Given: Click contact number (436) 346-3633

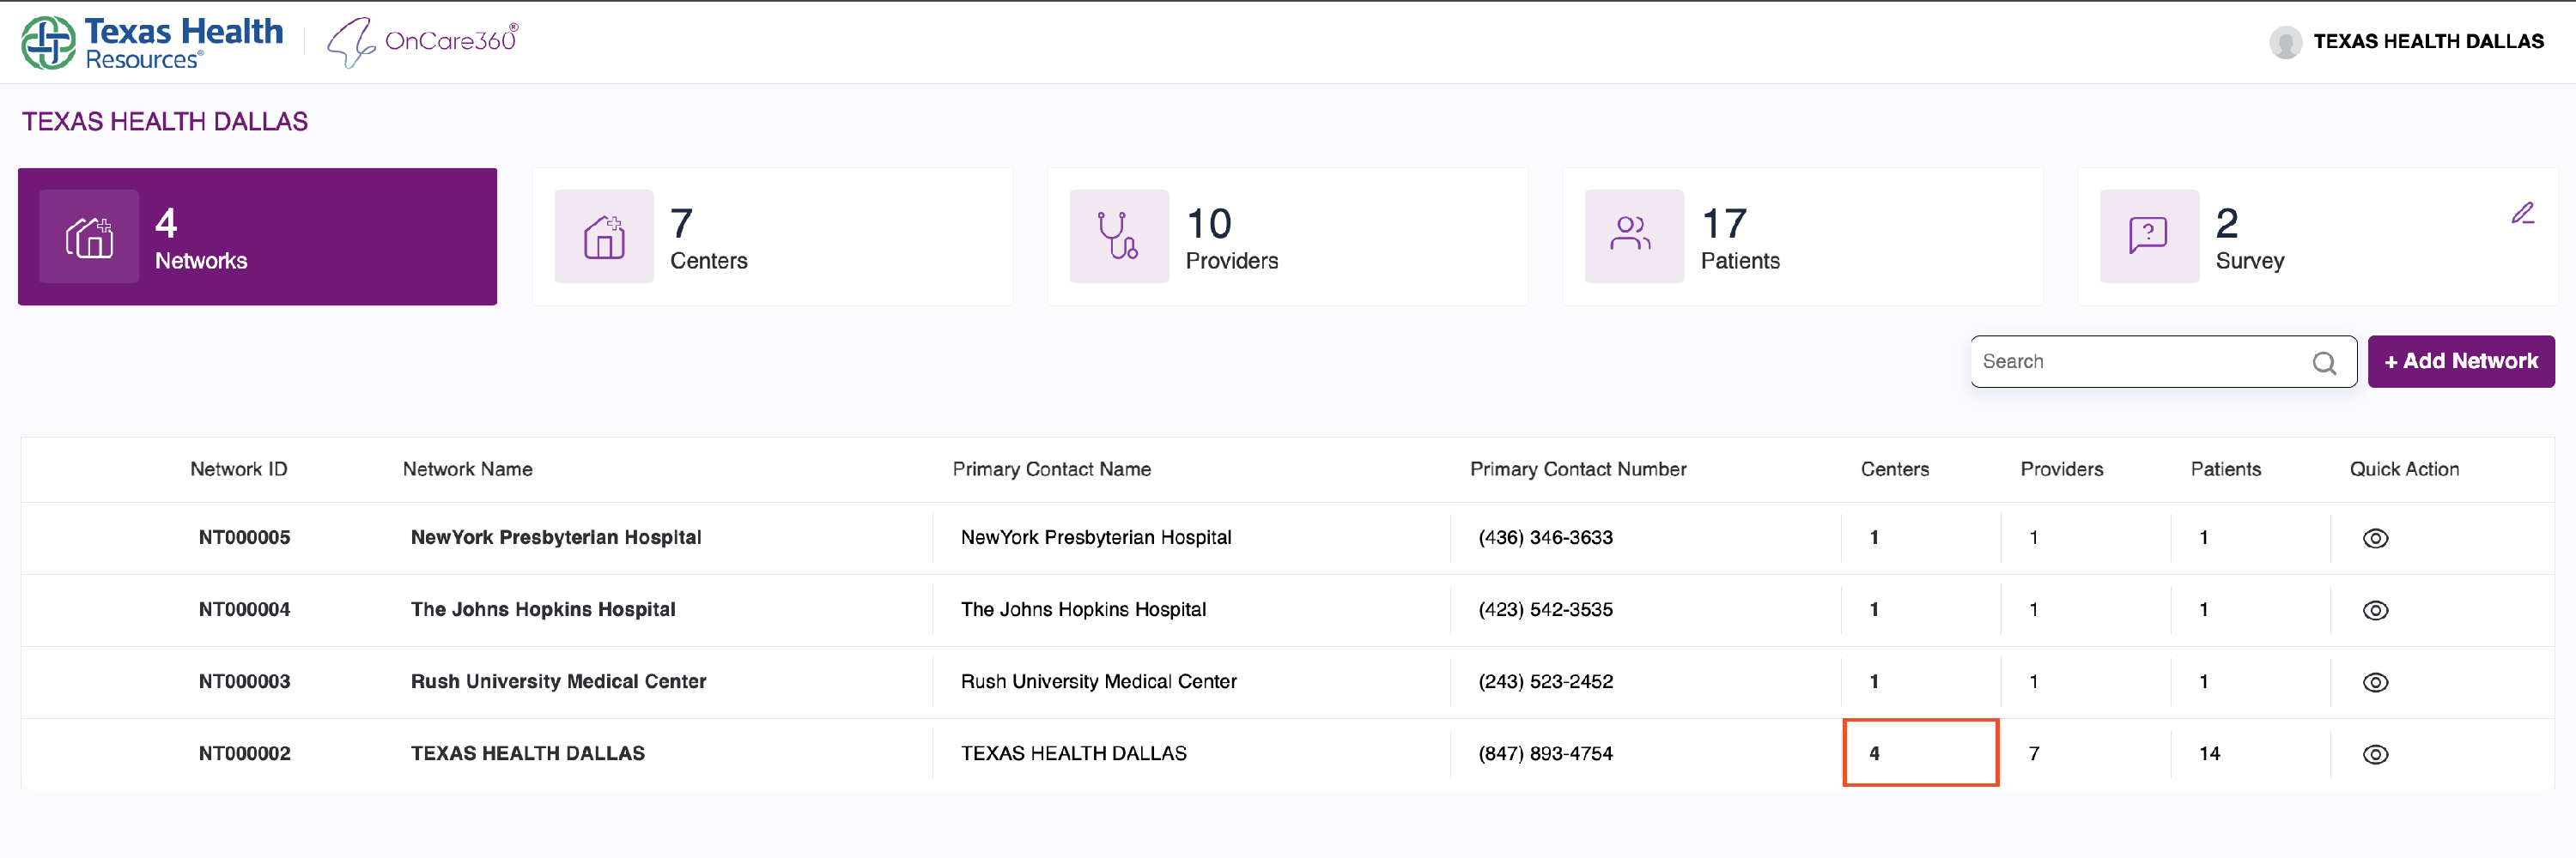Looking at the screenshot, I should click(x=1545, y=537).
